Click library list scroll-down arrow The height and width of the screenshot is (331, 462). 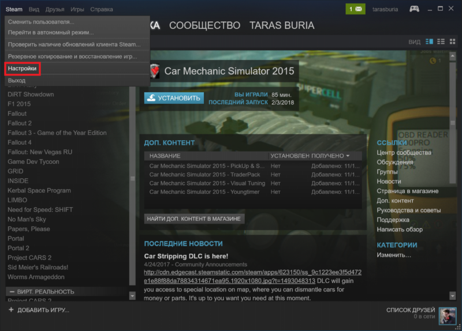[x=132, y=296]
